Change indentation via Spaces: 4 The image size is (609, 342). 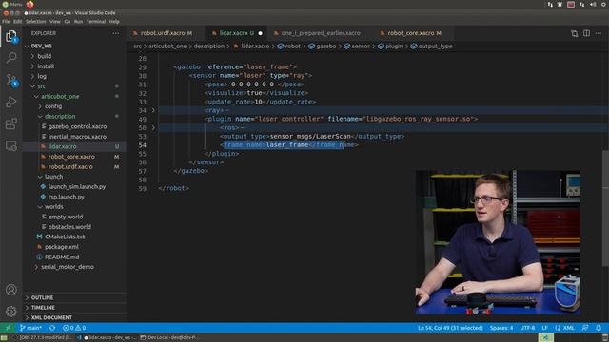[x=501, y=328]
